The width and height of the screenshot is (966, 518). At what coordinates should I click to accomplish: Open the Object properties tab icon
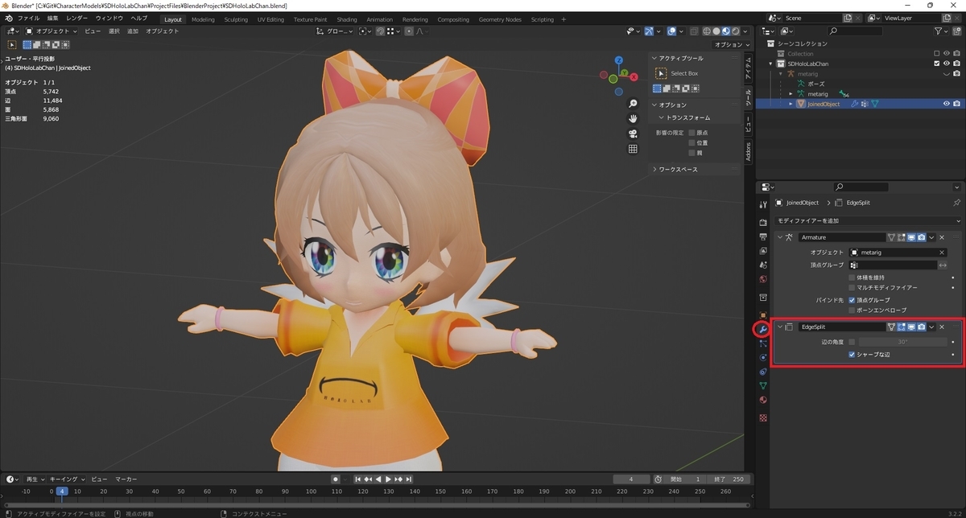[x=763, y=314]
